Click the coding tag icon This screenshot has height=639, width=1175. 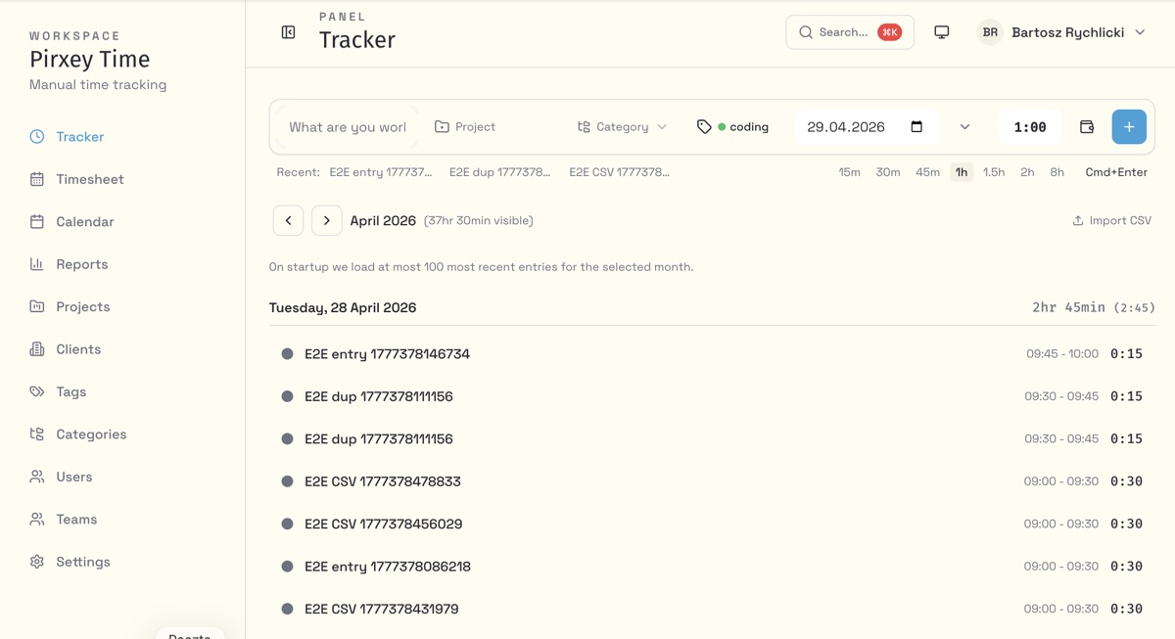(x=704, y=127)
